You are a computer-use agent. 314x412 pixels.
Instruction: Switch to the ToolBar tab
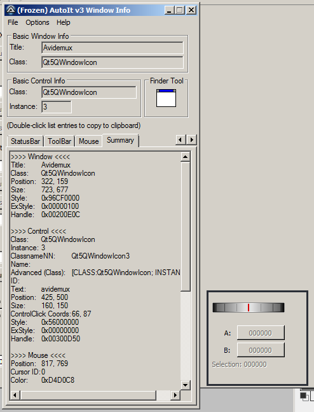(x=59, y=141)
